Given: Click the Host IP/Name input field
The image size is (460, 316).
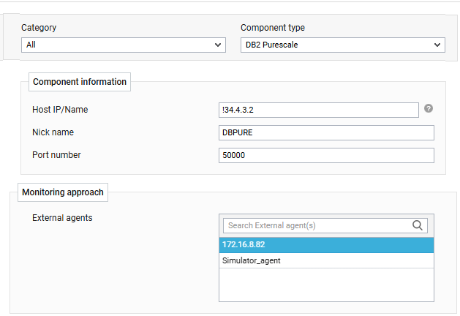Looking at the screenshot, I should tap(318, 110).
